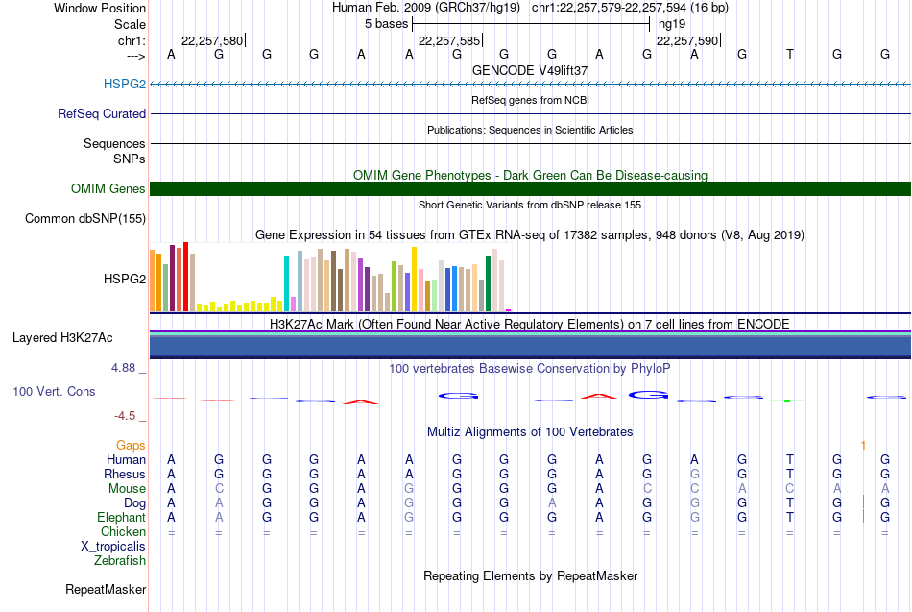Click the dark green OMIM Genes bar
The width and height of the screenshot is (912, 612).
coord(530,188)
